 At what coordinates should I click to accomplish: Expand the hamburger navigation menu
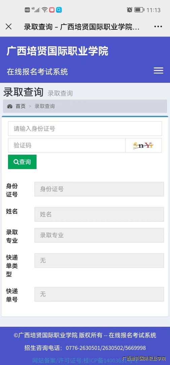tap(159, 71)
